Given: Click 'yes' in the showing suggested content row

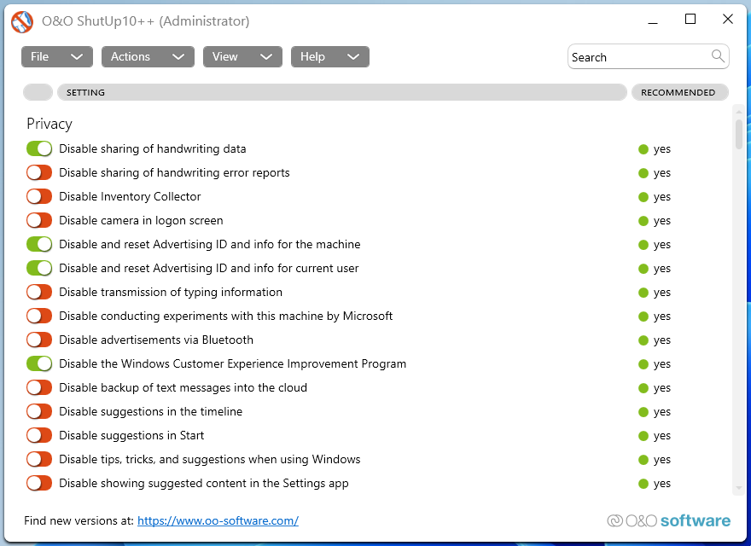Looking at the screenshot, I should (x=662, y=484).
